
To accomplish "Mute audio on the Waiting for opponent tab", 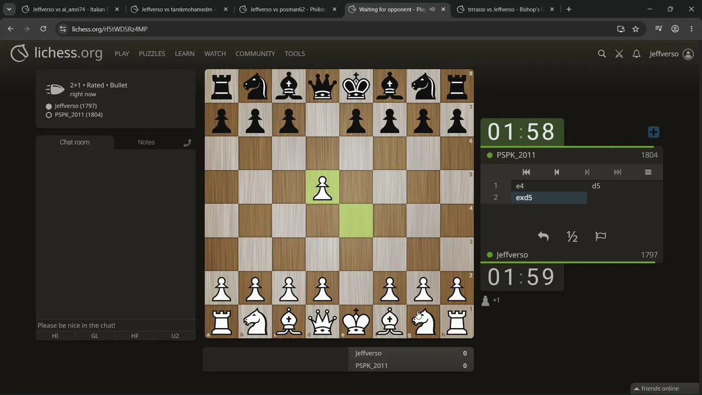I will click(x=432, y=9).
